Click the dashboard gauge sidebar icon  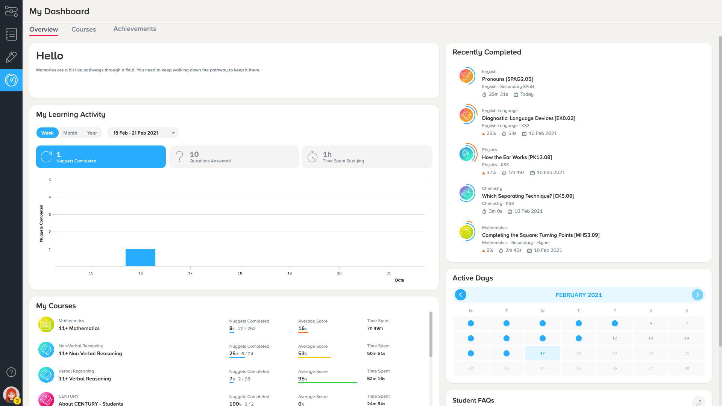click(11, 80)
